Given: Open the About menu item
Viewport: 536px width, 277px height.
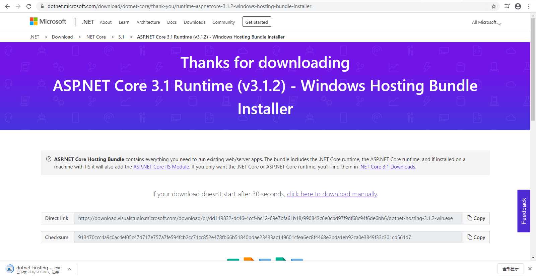Looking at the screenshot, I should pyautogui.click(x=106, y=22).
